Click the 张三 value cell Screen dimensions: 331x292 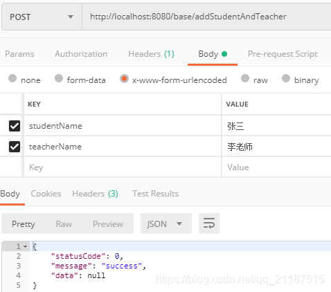pos(276,126)
